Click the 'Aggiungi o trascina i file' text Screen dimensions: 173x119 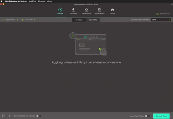click(86, 62)
